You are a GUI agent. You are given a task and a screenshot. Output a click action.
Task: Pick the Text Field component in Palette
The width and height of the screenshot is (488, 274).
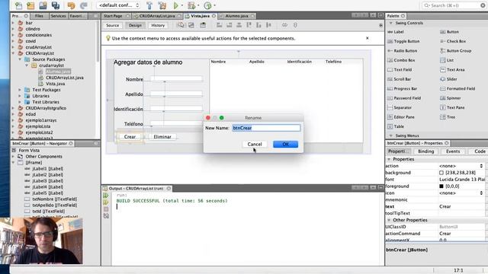[x=400, y=69]
